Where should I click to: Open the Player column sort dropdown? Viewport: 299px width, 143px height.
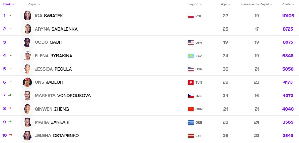(x=34, y=4)
